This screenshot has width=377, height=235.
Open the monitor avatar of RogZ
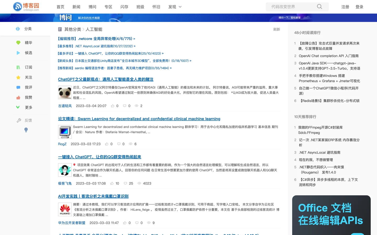pos(65,132)
